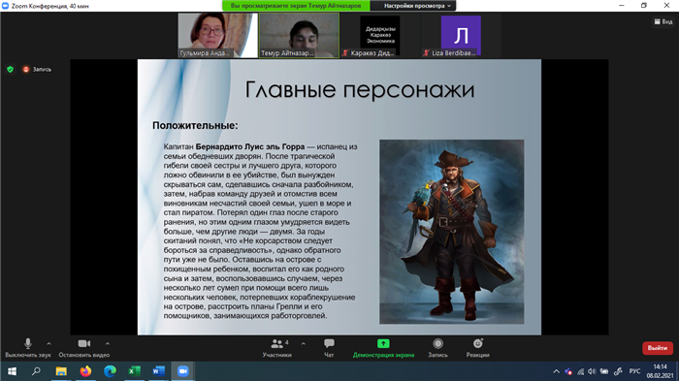The width and height of the screenshot is (679, 381).
Task: Stop video using Остановить видео camera icon
Action: 84,348
